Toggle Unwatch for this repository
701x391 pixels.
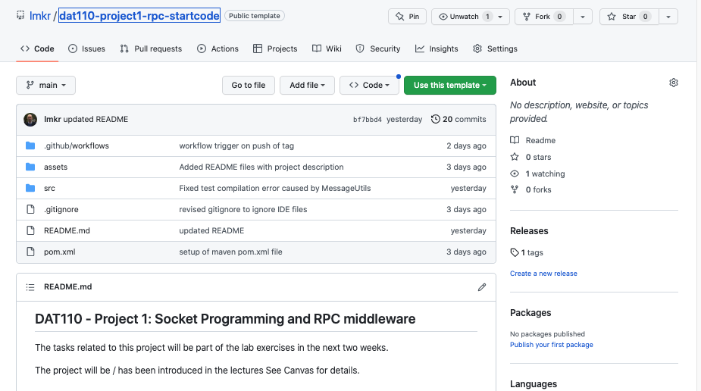(465, 17)
